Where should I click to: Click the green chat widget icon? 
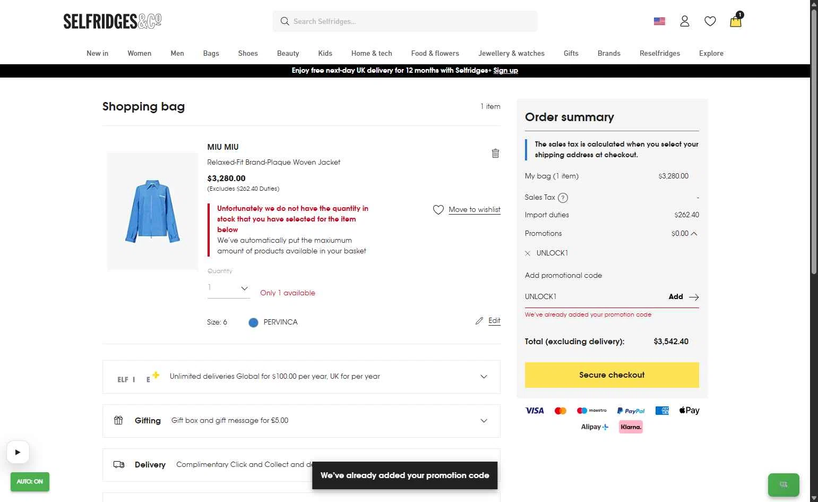(783, 484)
